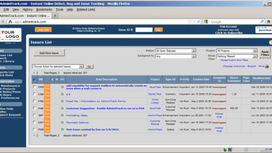Click the Manage Custom Show Filters link
The height and width of the screenshot is (153, 272).
pos(234,60)
